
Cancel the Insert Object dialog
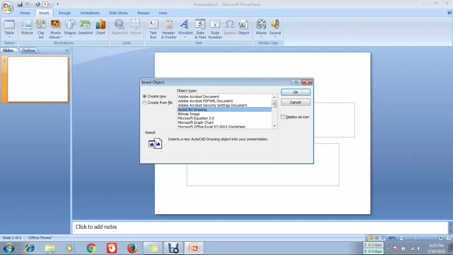(296, 102)
